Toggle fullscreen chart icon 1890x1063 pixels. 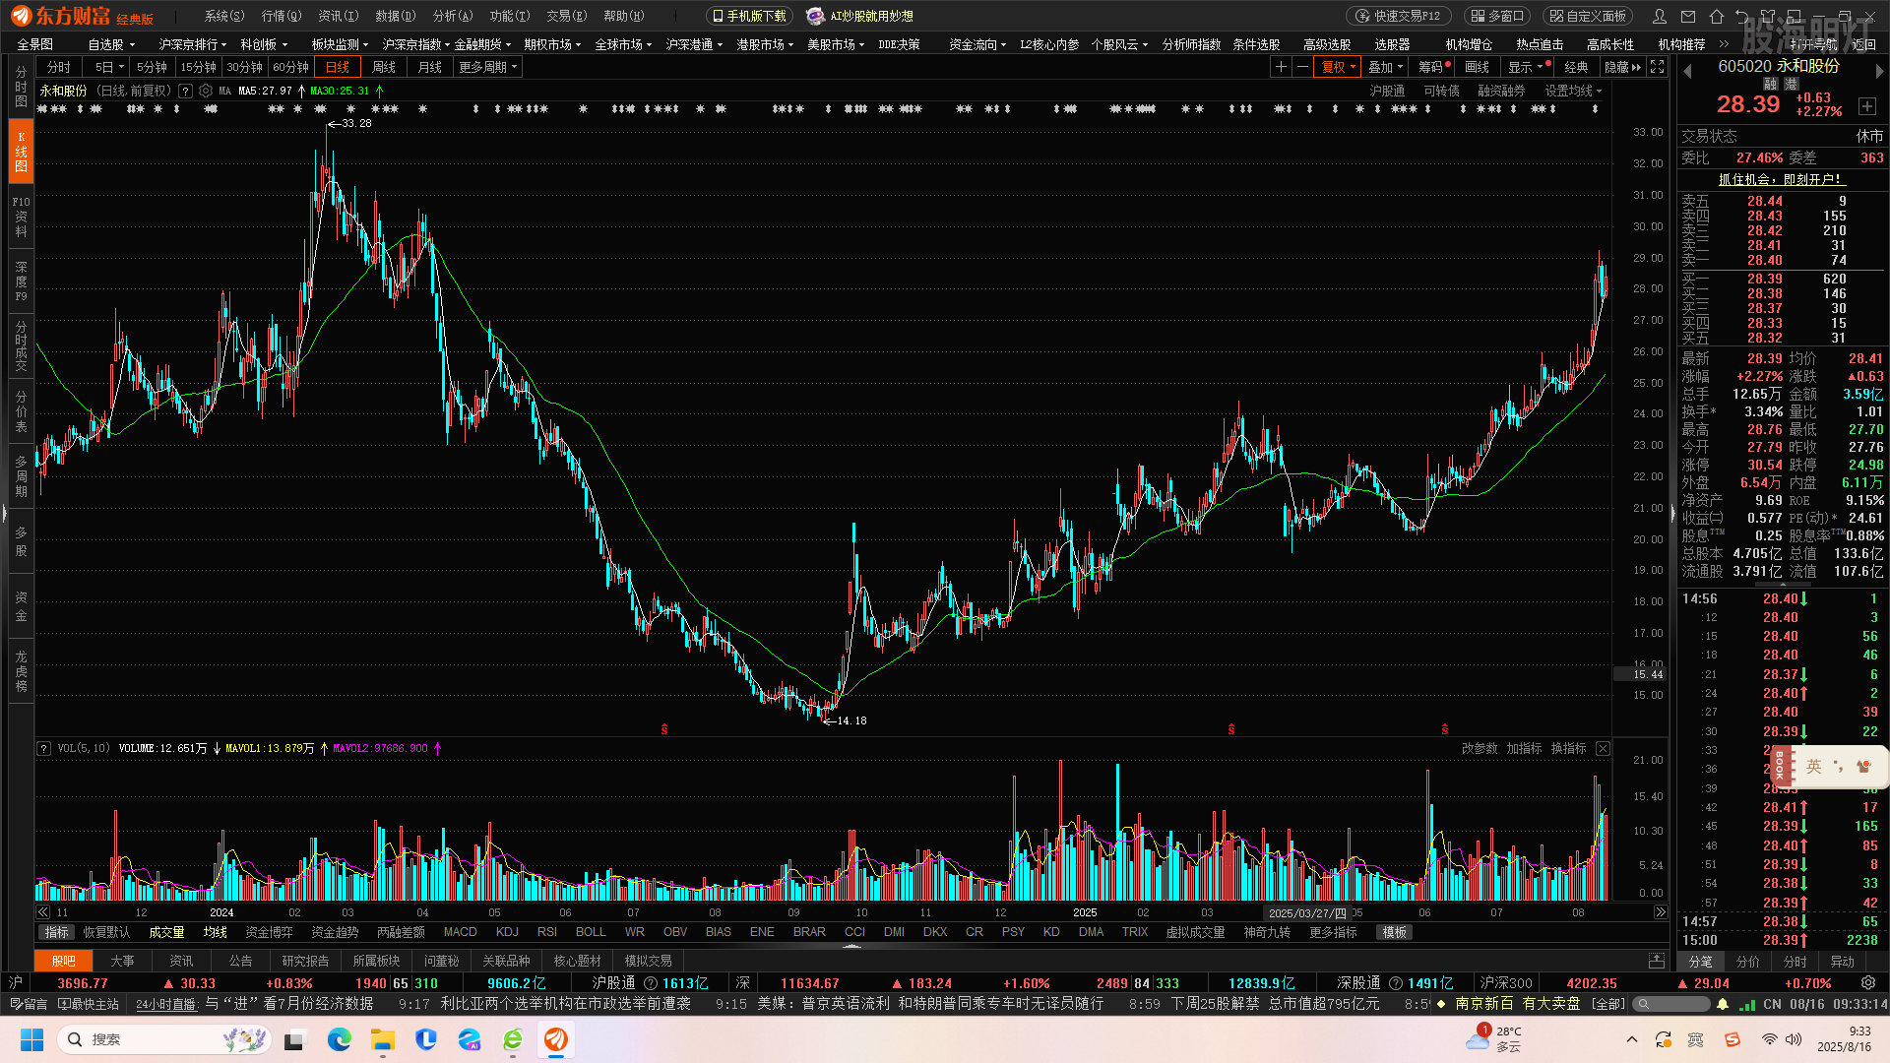pos(1658,67)
